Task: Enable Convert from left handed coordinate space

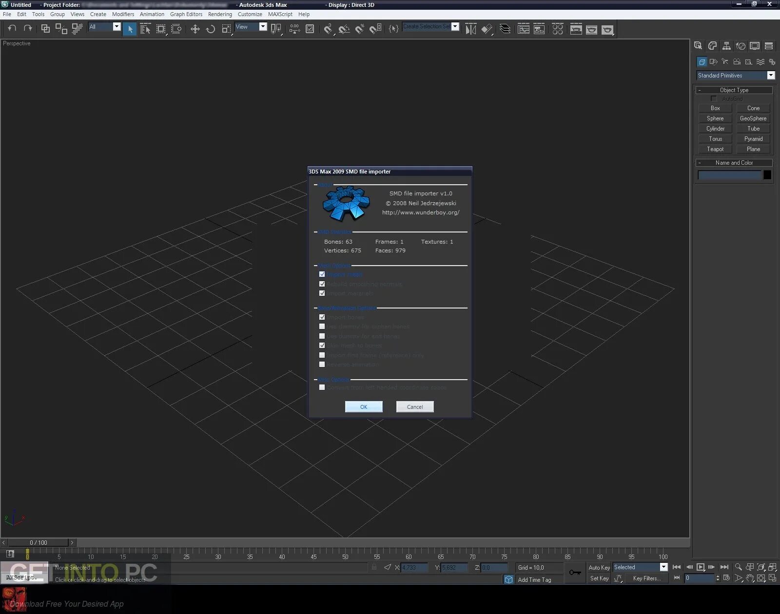Action: 322,387
